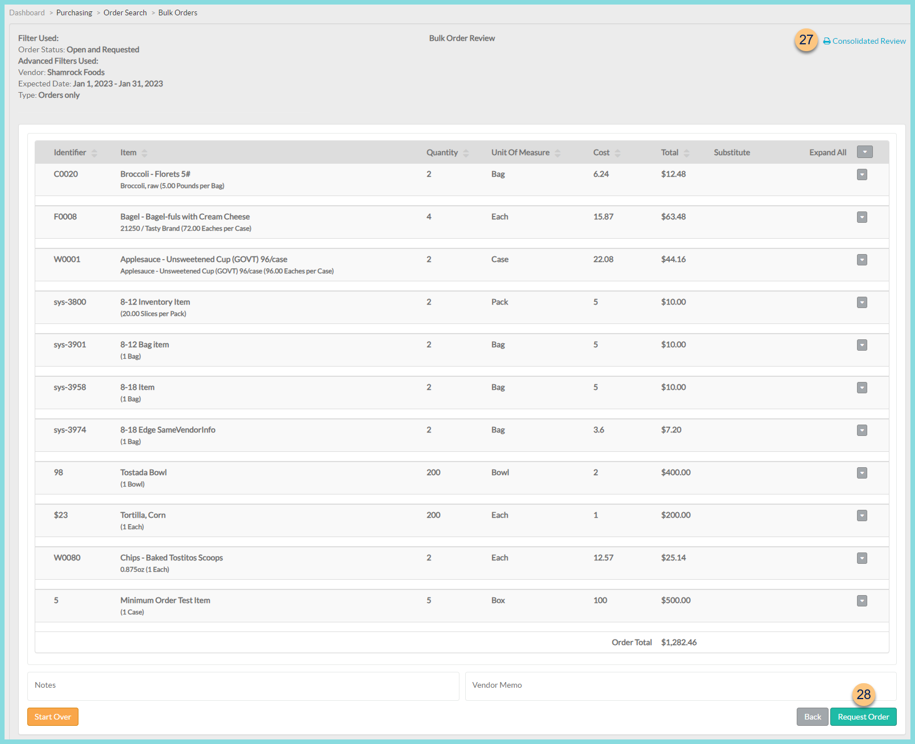The width and height of the screenshot is (915, 744).
Task: Navigate to Order Search via breadcrumb
Action: tap(125, 13)
